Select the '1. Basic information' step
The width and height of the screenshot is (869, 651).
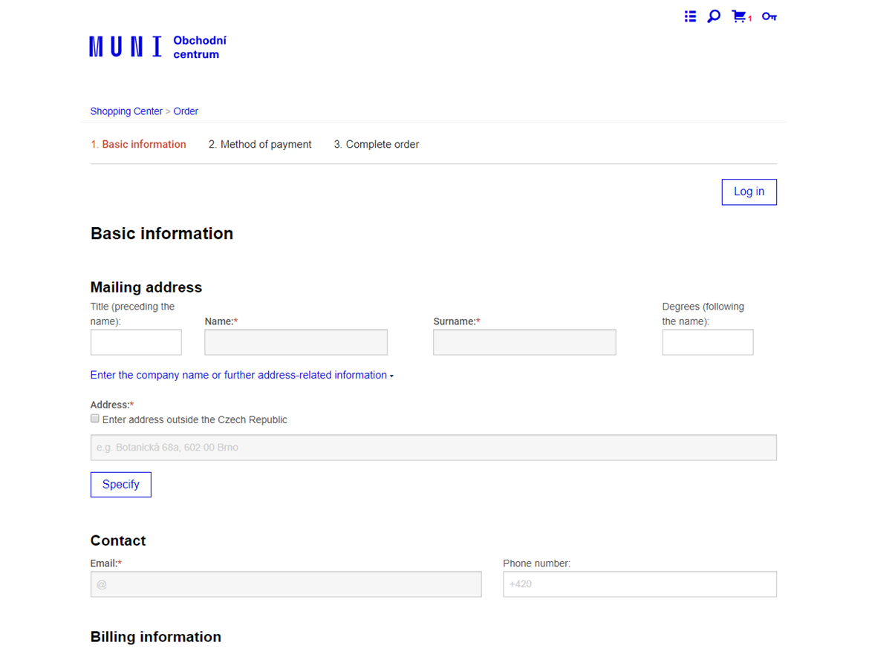click(x=138, y=144)
